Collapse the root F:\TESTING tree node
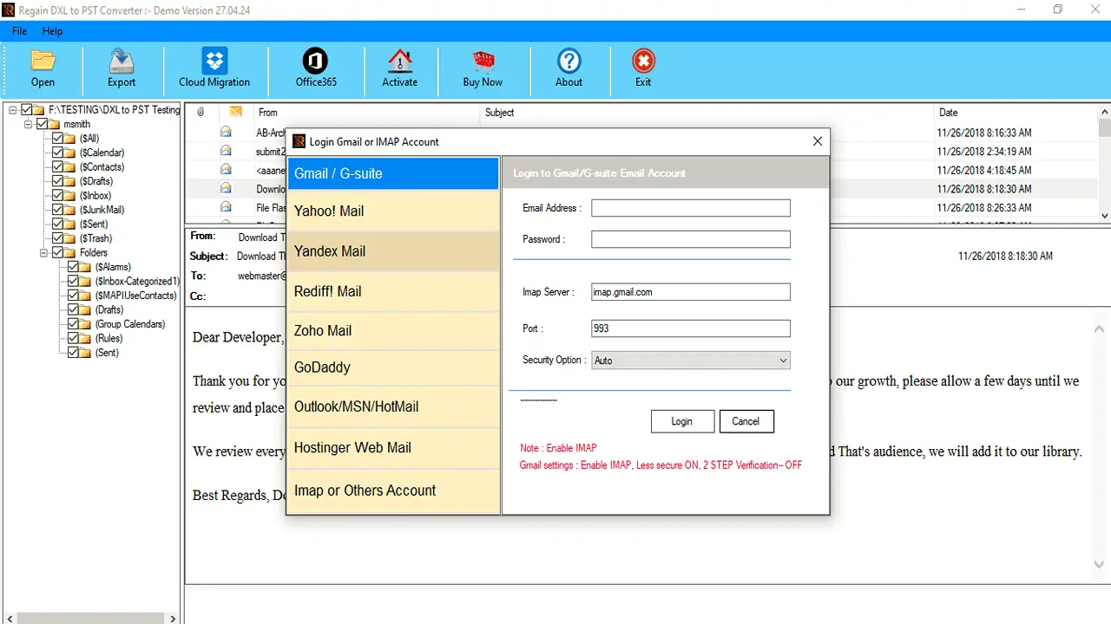Viewport: 1111px width, 624px height. click(x=12, y=110)
